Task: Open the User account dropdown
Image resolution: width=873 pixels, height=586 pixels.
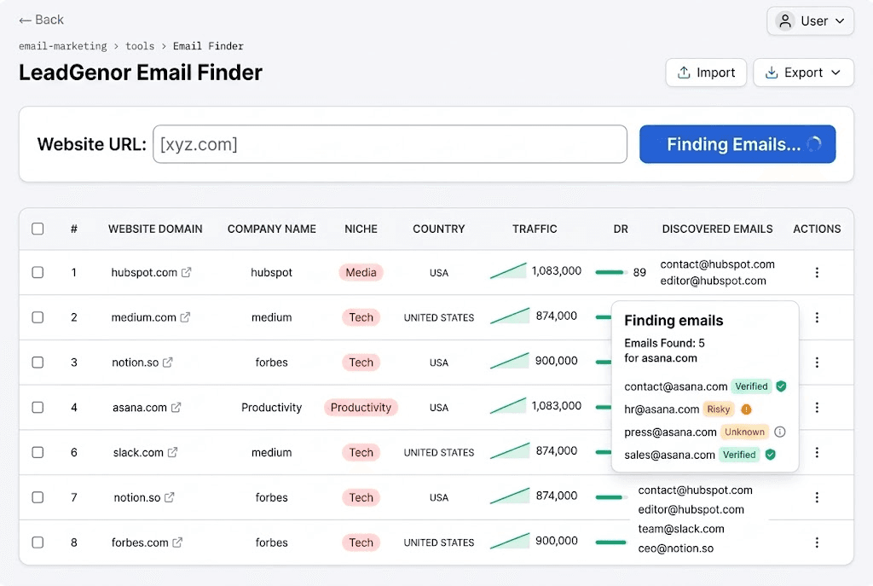Action: (810, 21)
